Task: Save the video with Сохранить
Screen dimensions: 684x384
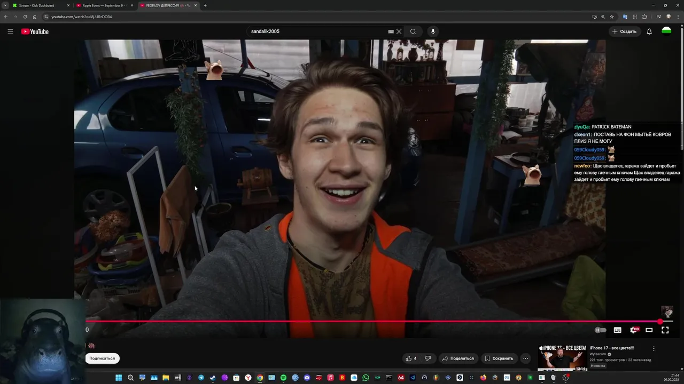Action: click(499, 358)
